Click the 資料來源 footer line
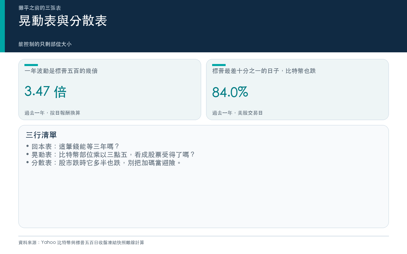The image size is (407, 254). tap(81, 243)
